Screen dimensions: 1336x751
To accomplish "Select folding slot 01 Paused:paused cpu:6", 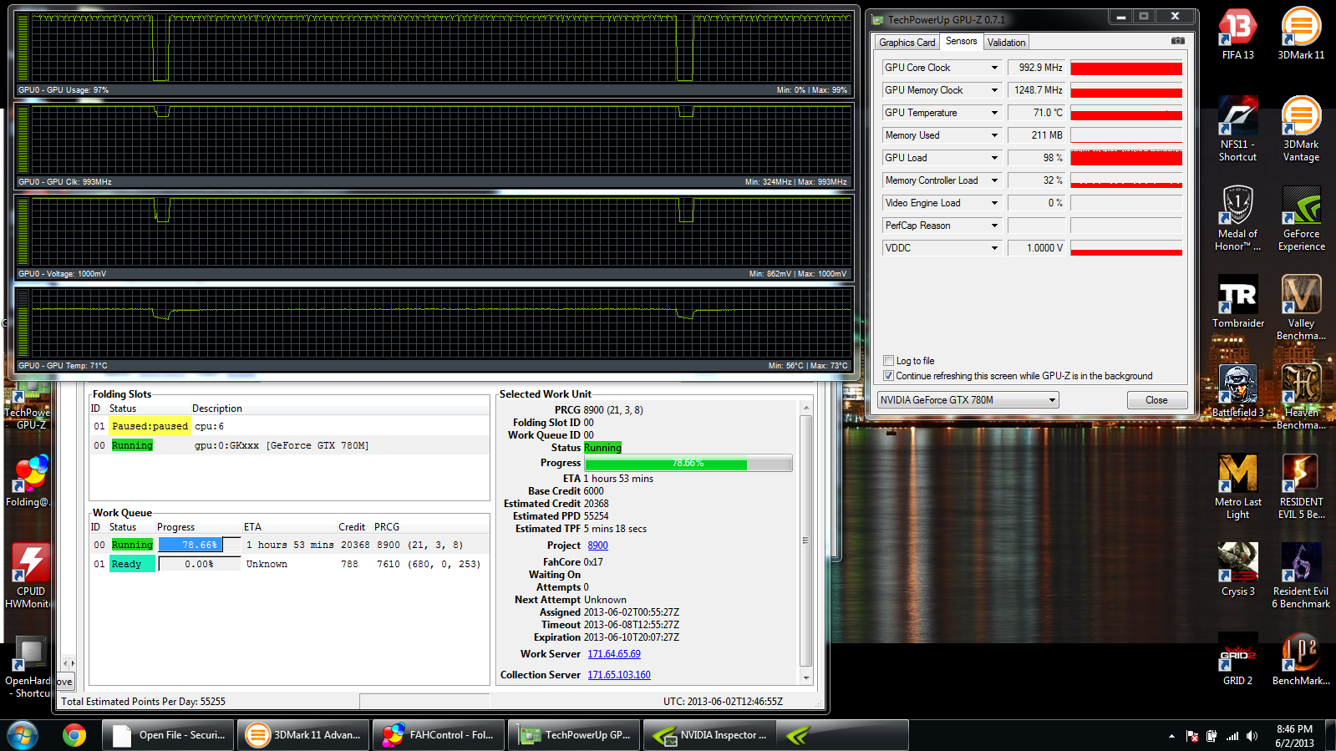I will tap(289, 426).
